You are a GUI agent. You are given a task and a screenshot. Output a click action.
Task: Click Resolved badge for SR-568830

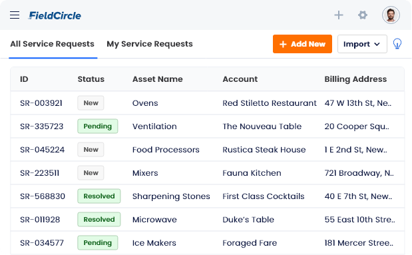click(99, 196)
